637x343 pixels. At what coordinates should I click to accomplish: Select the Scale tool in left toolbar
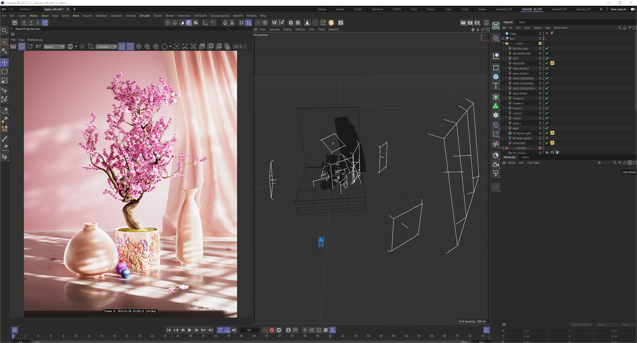(5, 81)
